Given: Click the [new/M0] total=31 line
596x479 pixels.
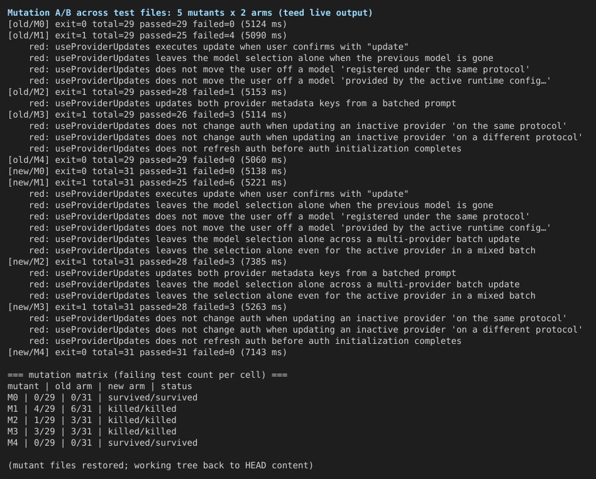Looking at the screenshot, I should (147, 172).
